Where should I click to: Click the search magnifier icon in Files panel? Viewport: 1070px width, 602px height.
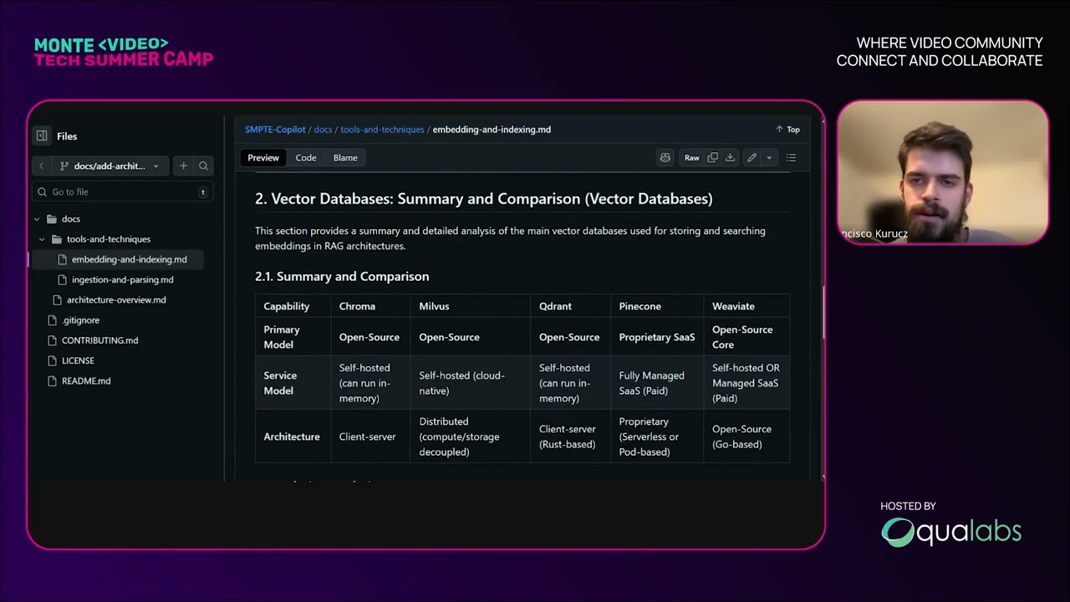click(x=203, y=166)
